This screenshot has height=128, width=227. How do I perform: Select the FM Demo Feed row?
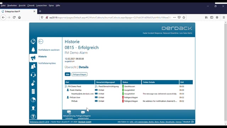pyautogui.click(x=129, y=86)
